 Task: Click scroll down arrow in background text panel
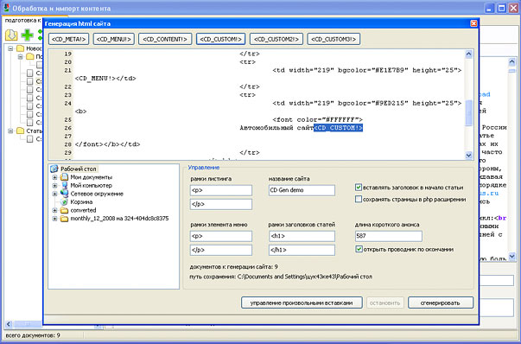click(511, 256)
